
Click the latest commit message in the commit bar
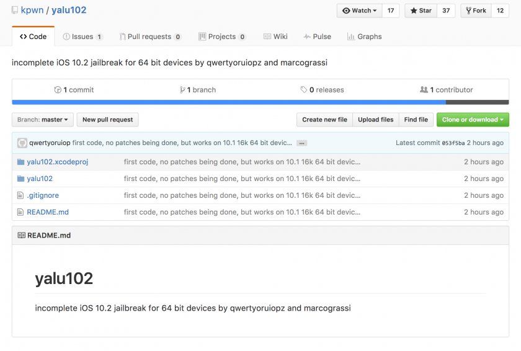[x=182, y=143]
